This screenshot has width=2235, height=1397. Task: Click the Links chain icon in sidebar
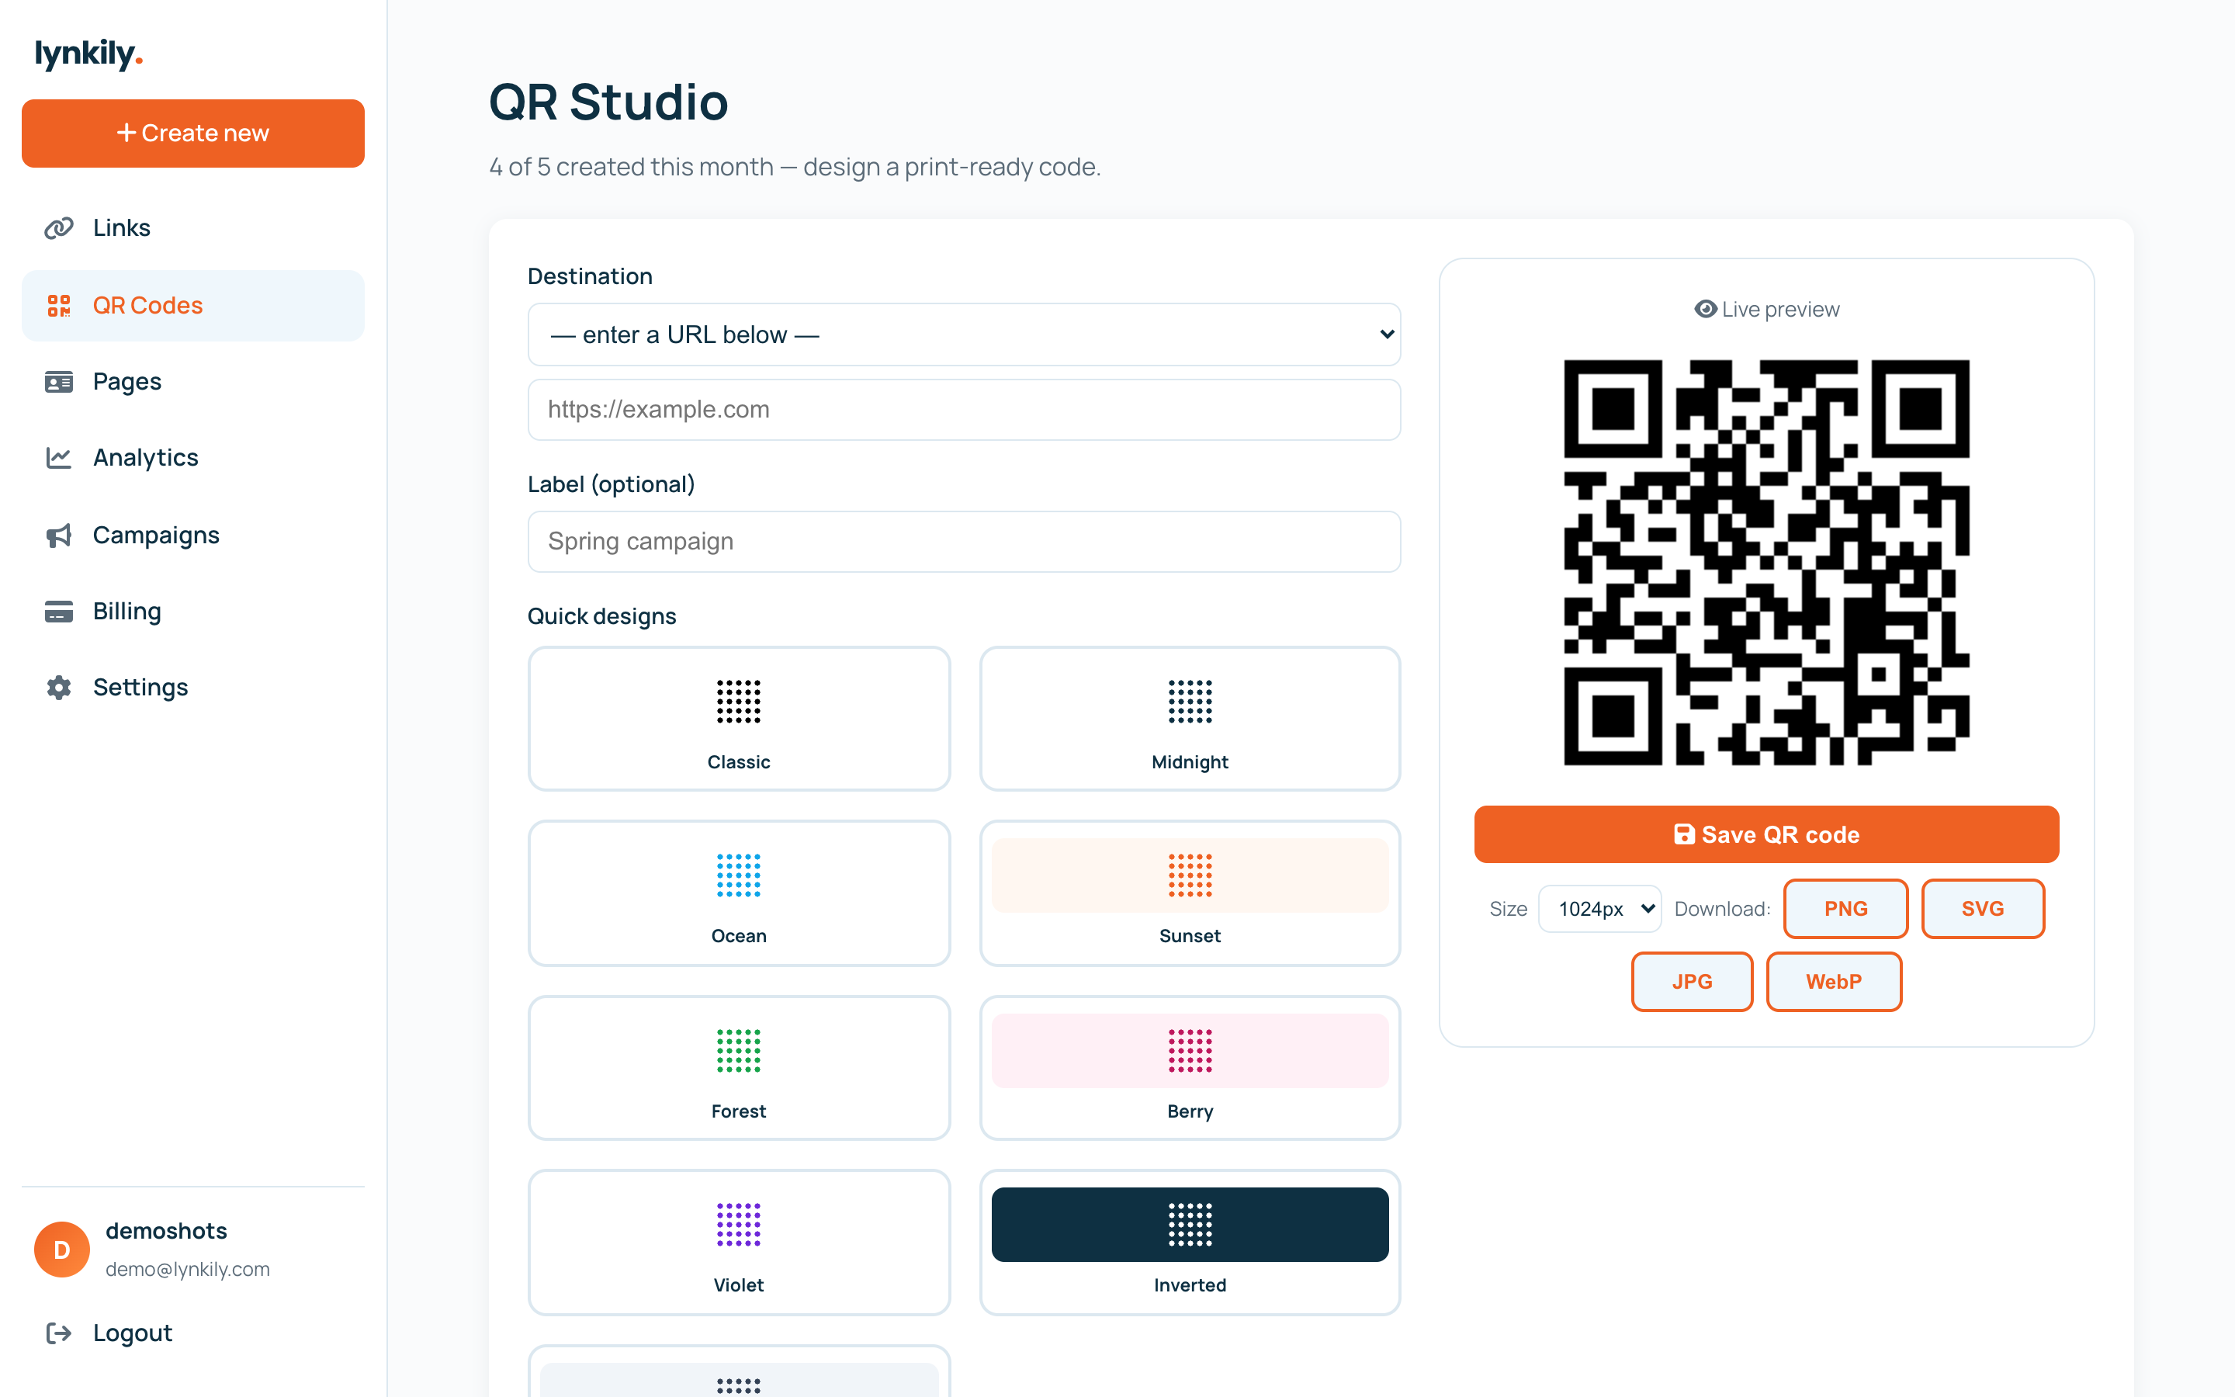click(59, 227)
